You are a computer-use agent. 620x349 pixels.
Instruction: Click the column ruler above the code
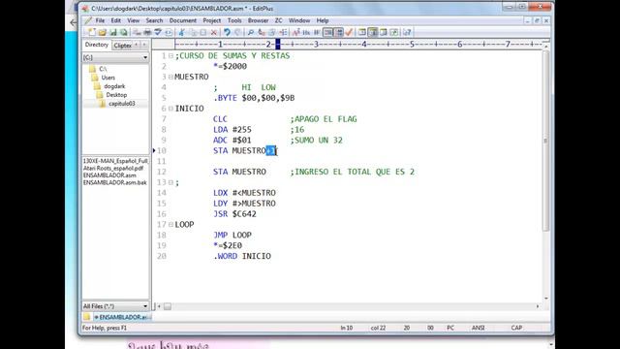358,45
